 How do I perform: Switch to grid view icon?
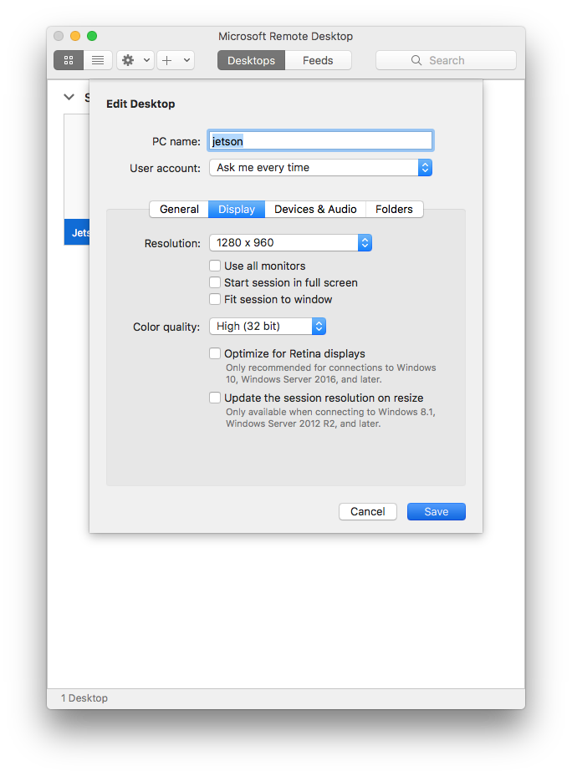click(69, 60)
